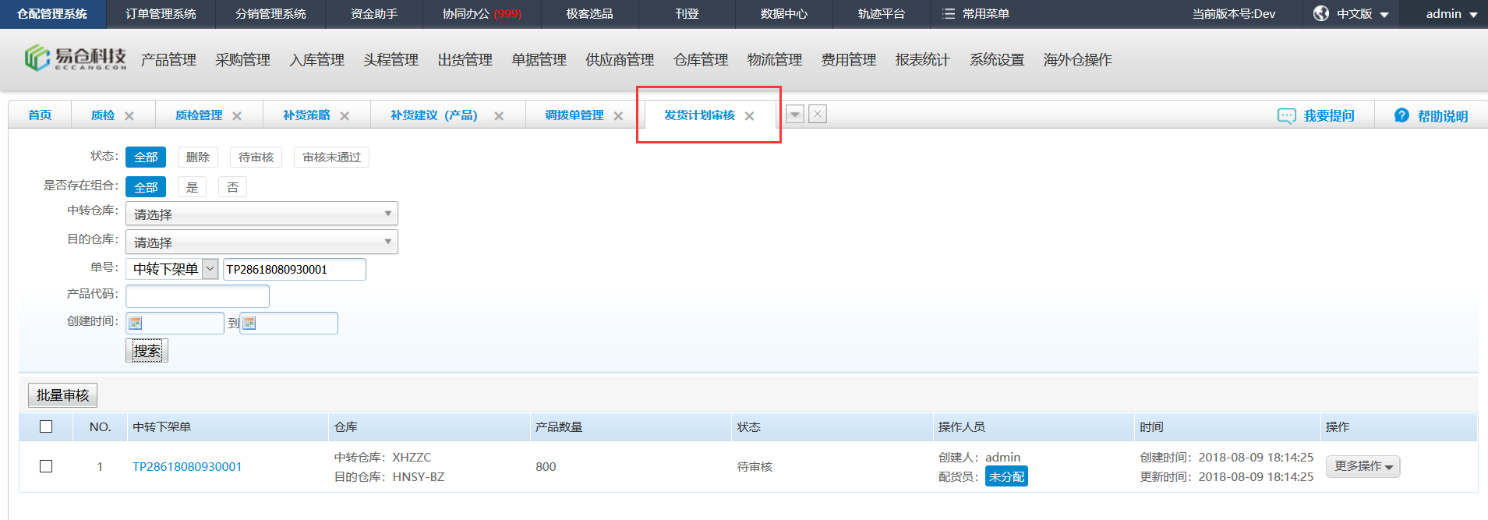The height and width of the screenshot is (520, 1488).
Task: Expand 更多操作 dropdown in the row
Action: click(x=1363, y=466)
